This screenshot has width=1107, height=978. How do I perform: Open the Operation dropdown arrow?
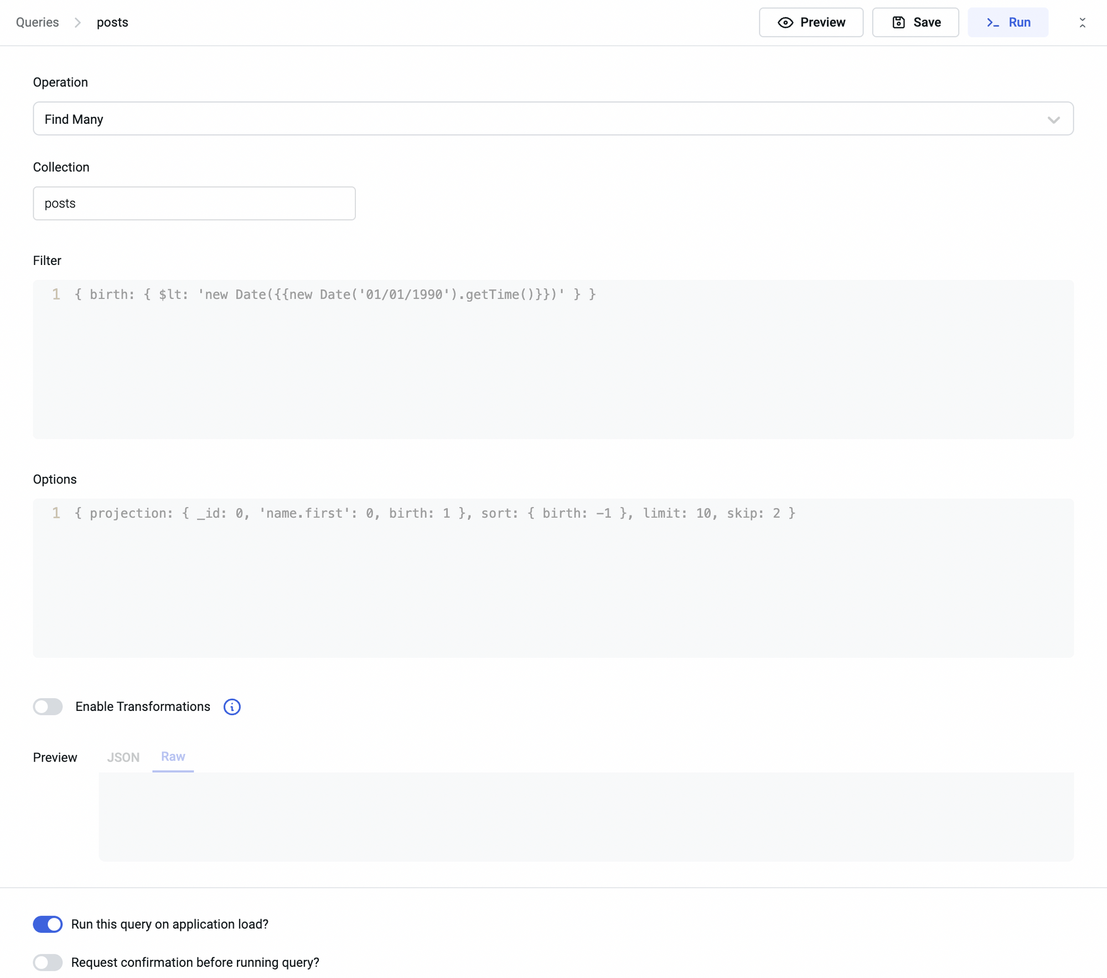[x=1053, y=119]
